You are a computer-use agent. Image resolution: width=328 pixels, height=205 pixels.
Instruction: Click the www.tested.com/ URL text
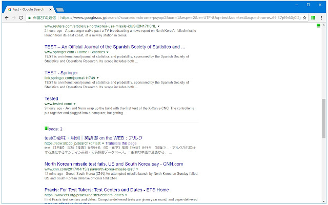pyautogui.click(x=58, y=104)
